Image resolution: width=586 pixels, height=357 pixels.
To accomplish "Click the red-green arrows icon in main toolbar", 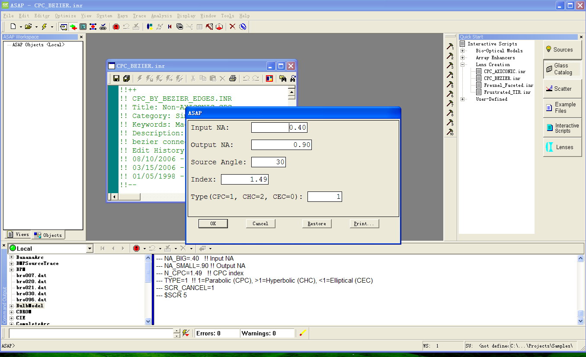I will (x=74, y=27).
